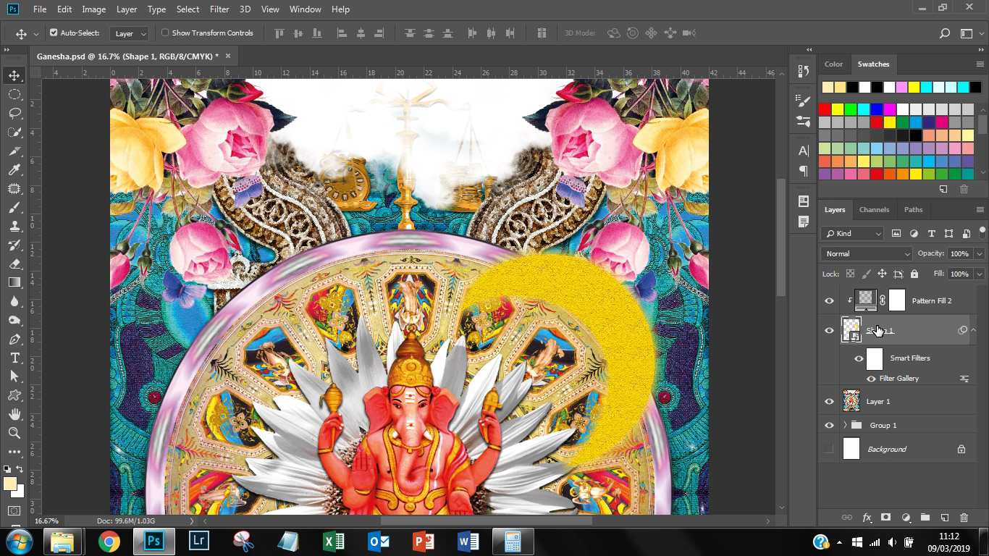Open the Select menu
The image size is (989, 556).
pyautogui.click(x=188, y=9)
